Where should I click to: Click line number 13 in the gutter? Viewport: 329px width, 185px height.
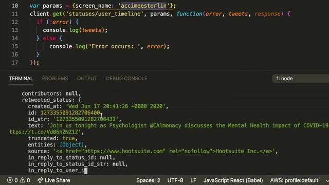pos(15,30)
